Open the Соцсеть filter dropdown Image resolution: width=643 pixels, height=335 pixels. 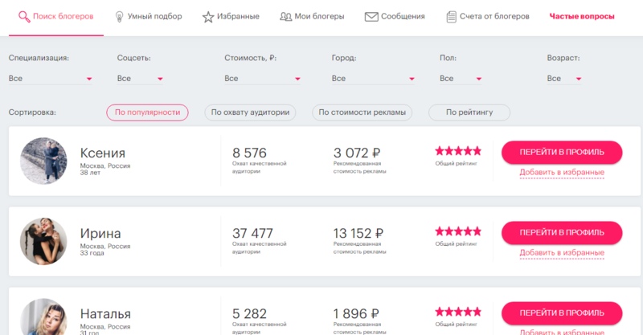[x=141, y=79]
